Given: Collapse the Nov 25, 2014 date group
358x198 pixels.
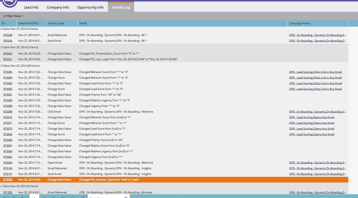Looking at the screenshot, I should coord(1,66).
